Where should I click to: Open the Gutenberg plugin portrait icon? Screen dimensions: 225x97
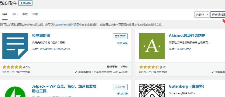pyautogui.click(x=152, y=90)
